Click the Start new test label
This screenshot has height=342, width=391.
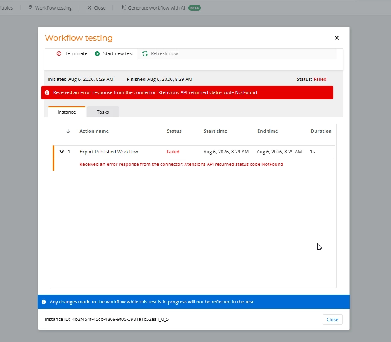pyautogui.click(x=118, y=53)
